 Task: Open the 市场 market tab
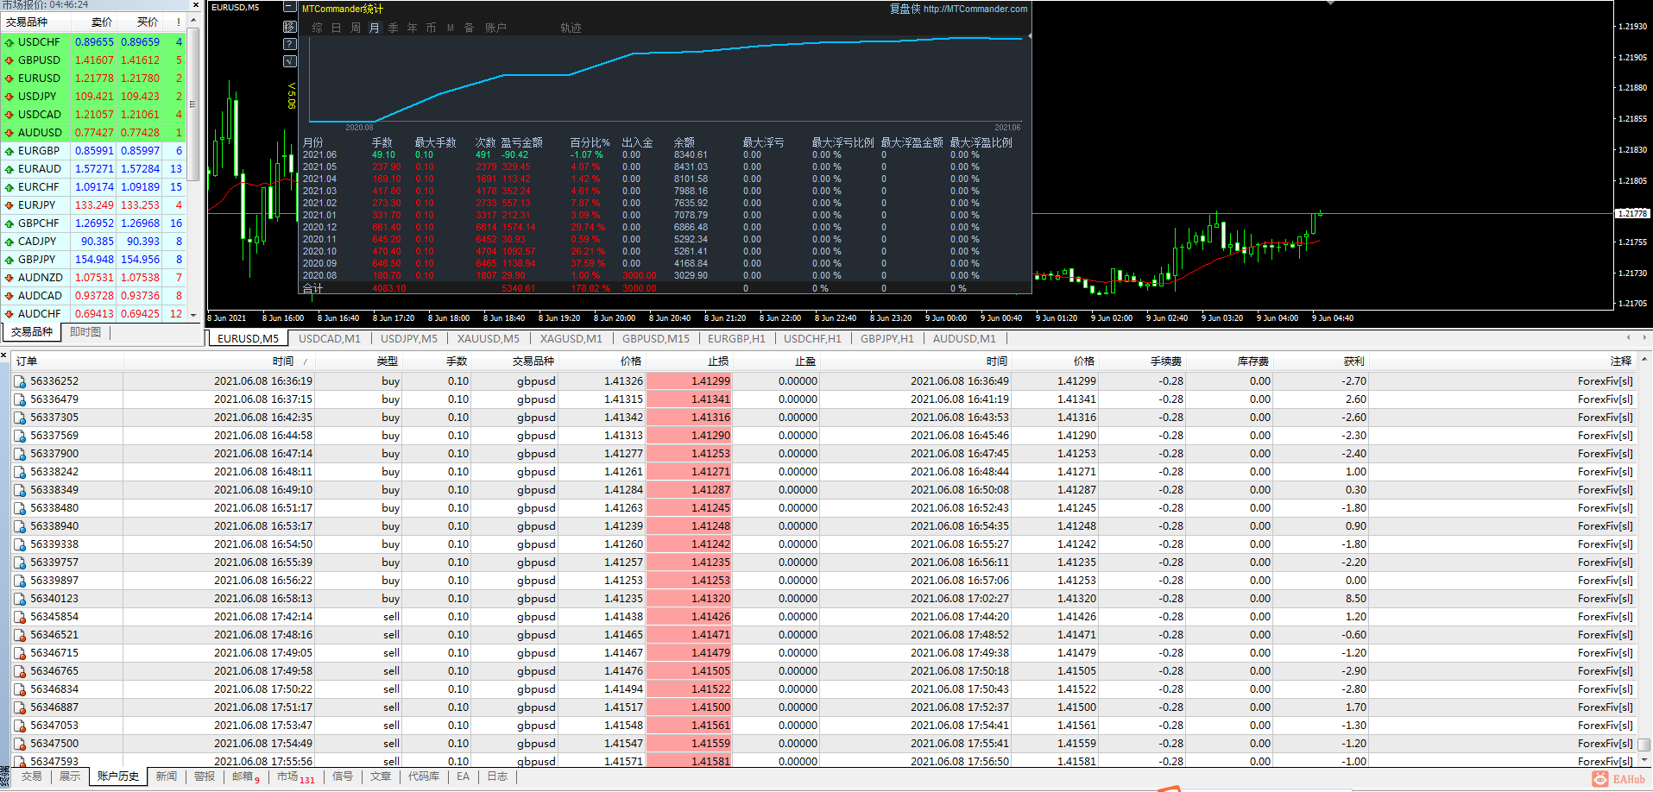tap(295, 776)
